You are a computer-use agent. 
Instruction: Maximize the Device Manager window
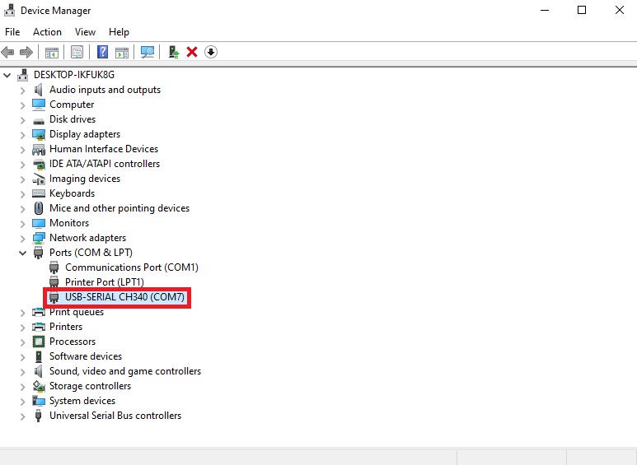(582, 10)
